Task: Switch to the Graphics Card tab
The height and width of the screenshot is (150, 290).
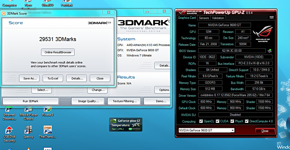Action: [x=187, y=18]
